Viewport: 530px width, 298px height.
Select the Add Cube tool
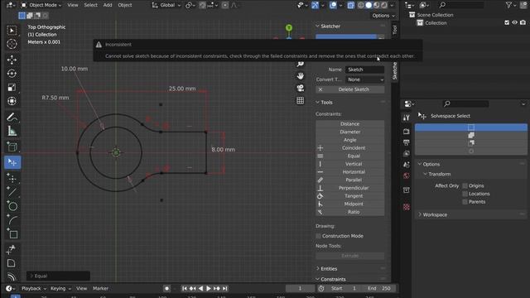(x=12, y=147)
